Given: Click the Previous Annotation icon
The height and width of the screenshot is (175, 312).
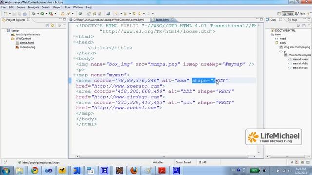Looking at the screenshot, I should coord(126,14).
